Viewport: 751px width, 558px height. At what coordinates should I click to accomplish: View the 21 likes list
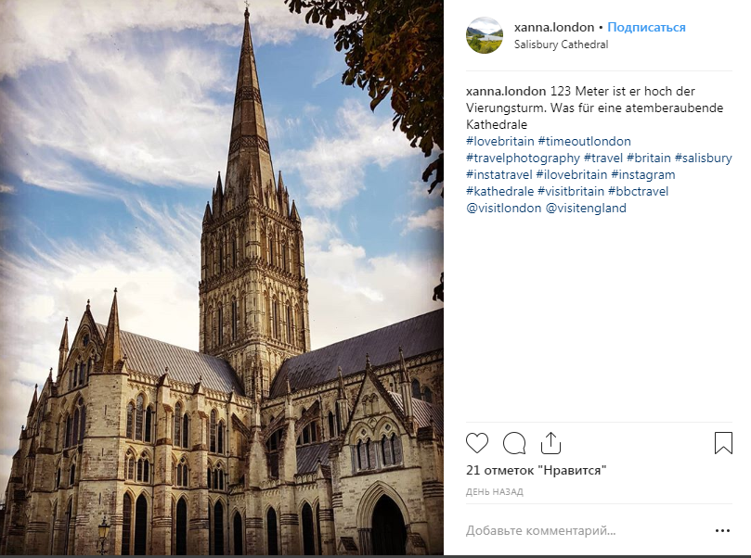[537, 471]
